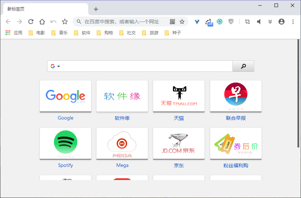Toggle the proxy extension marked off

(209, 22)
